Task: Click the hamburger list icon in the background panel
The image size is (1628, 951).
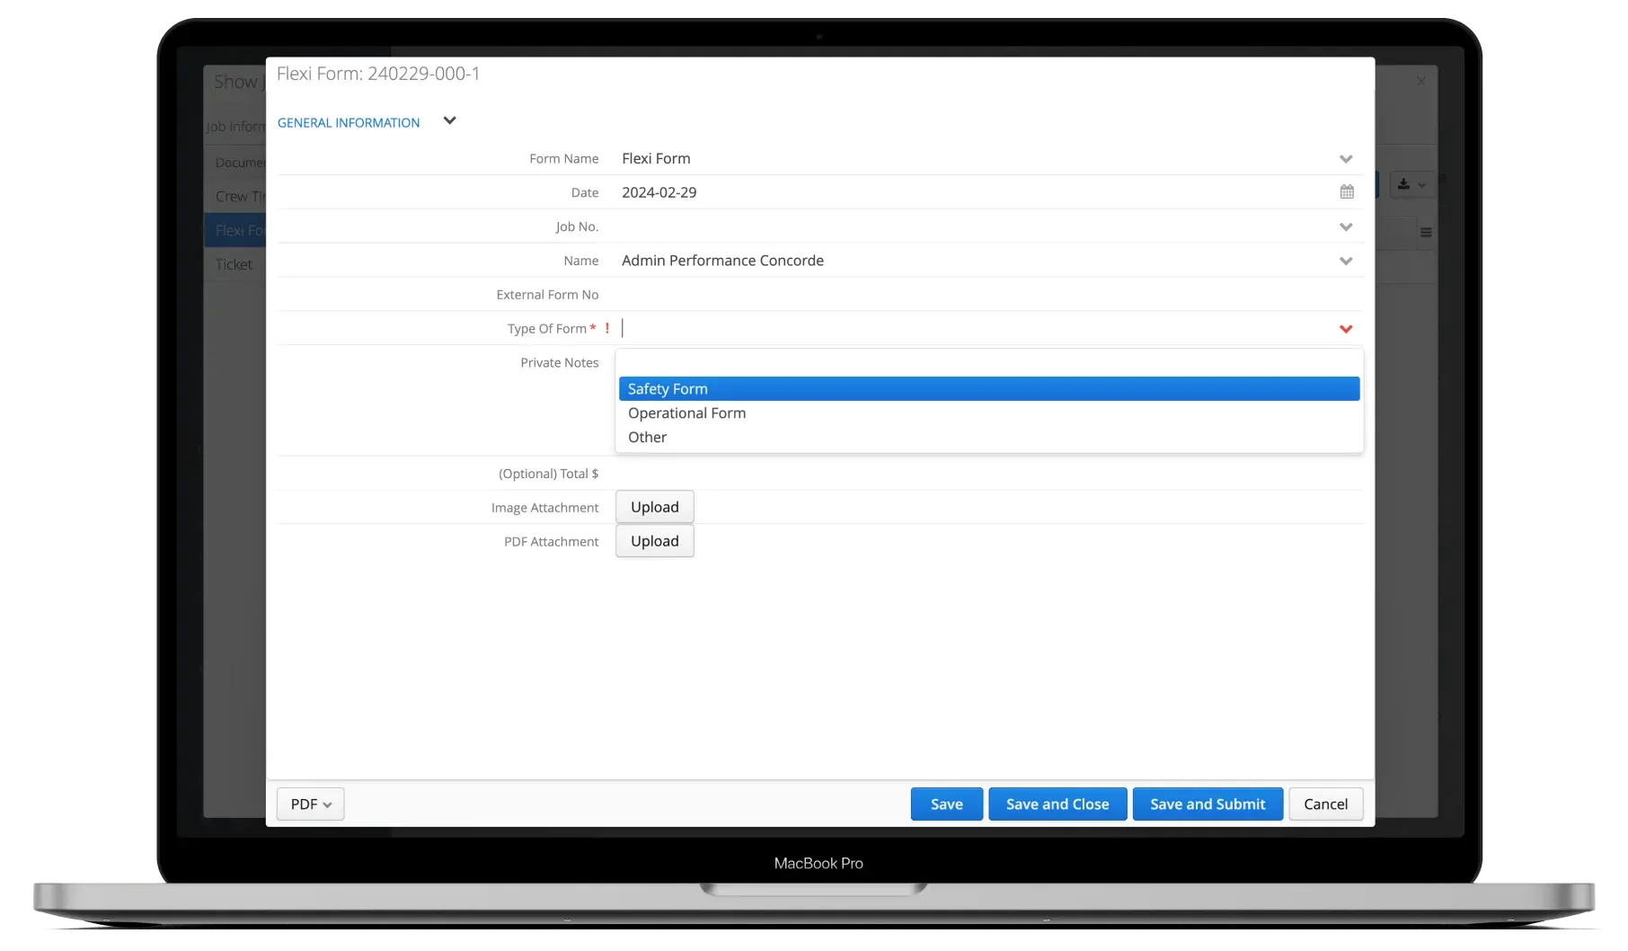Action: (x=1426, y=231)
